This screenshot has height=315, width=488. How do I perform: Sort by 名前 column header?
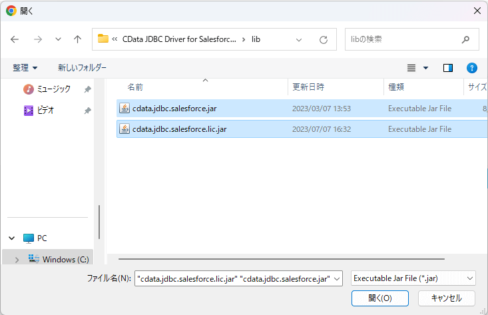pos(135,87)
